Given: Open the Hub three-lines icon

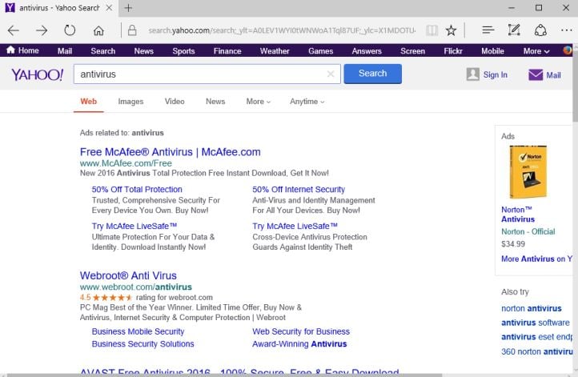Looking at the screenshot, I should click(488, 30).
